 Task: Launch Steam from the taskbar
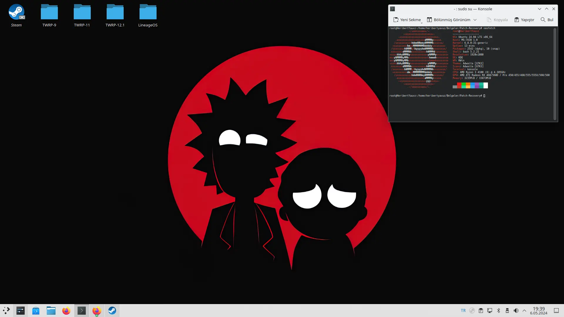tap(112, 311)
